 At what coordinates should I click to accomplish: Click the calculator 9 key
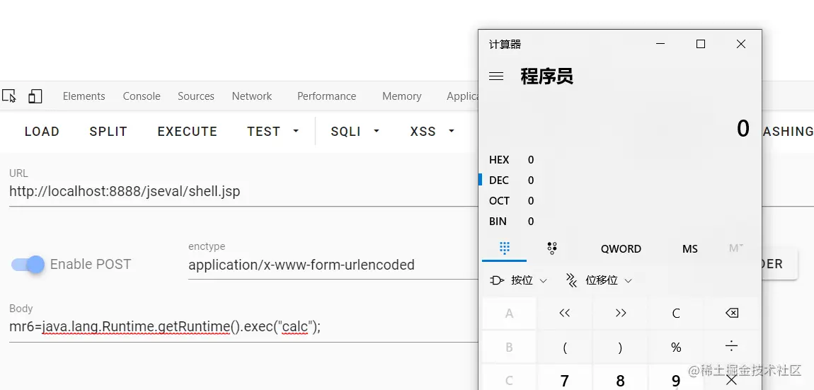[x=676, y=379]
